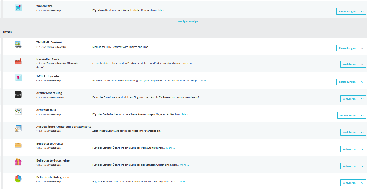Screen dimensions: 367x189
Task: Click the 1-Click Upgrade arrow icon
Action: pos(18,78)
